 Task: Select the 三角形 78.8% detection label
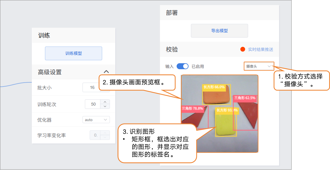click(192, 109)
